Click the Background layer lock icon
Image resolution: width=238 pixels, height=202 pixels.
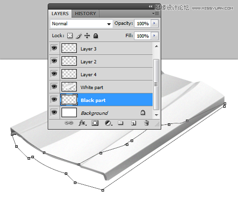(x=143, y=112)
